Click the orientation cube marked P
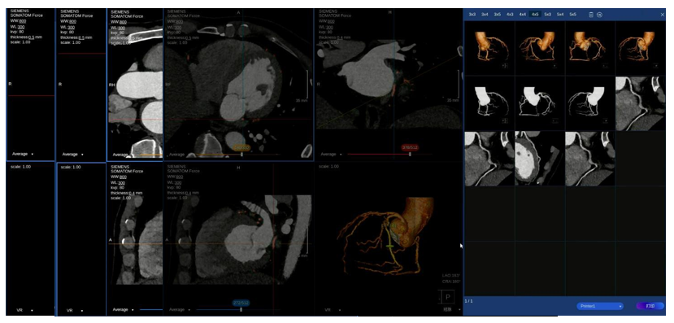The width and height of the screenshot is (674, 323). (x=447, y=297)
